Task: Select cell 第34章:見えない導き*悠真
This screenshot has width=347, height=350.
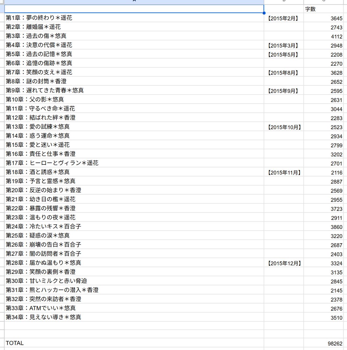Action: coord(134,317)
